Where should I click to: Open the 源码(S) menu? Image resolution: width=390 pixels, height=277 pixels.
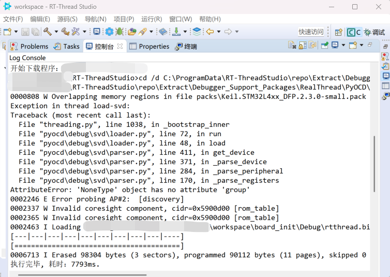click(x=67, y=19)
